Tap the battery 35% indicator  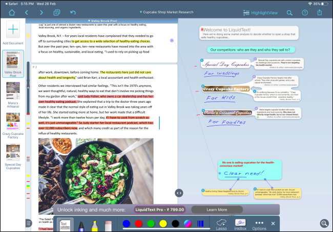(x=321, y=4)
